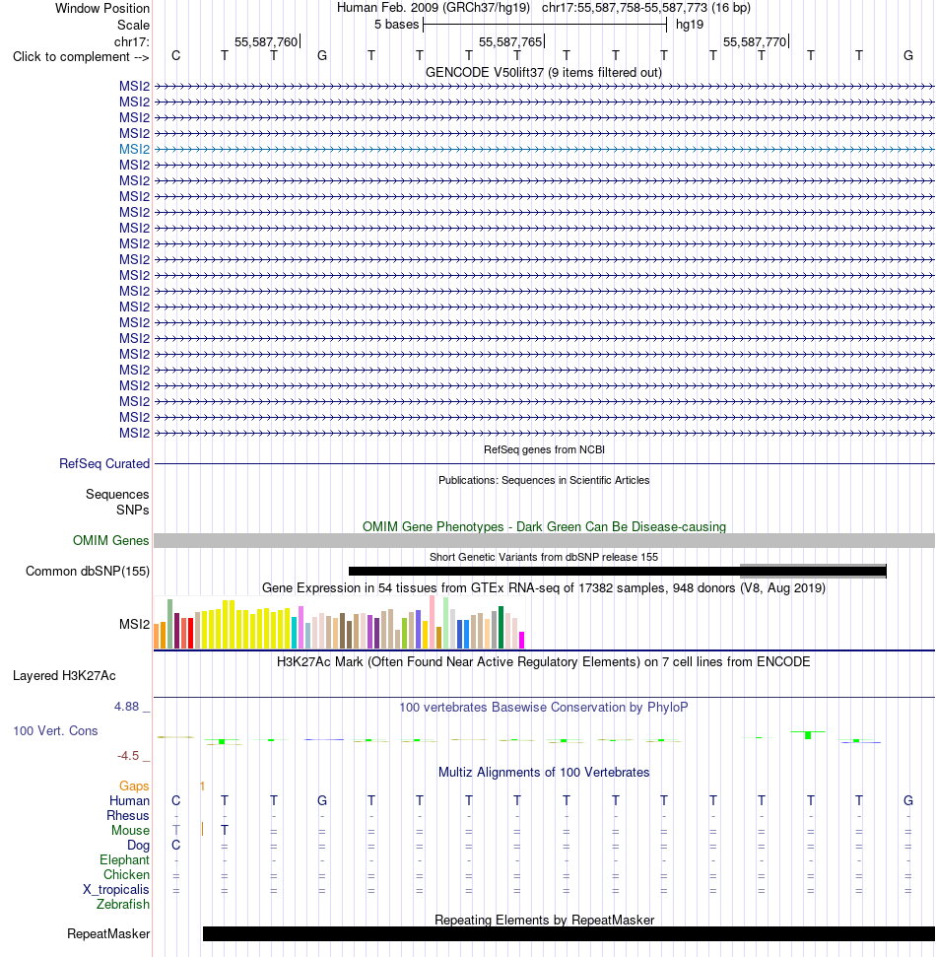Click 'Repeating Elements by RepeatMasker' title

tap(544, 920)
